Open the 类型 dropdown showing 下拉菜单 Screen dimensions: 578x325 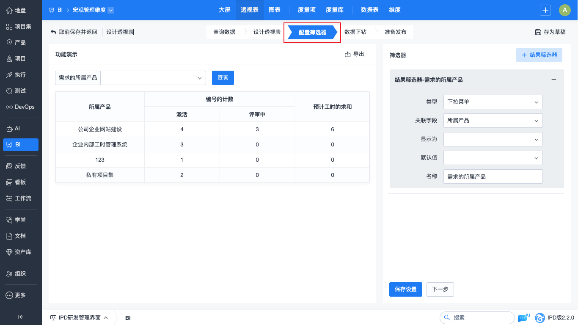[493, 102]
